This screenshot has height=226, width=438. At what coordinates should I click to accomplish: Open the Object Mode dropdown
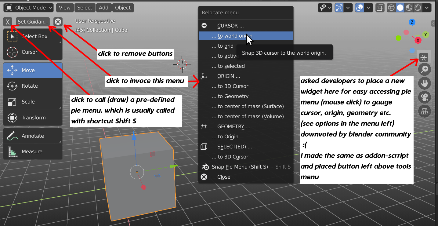pyautogui.click(x=29, y=8)
